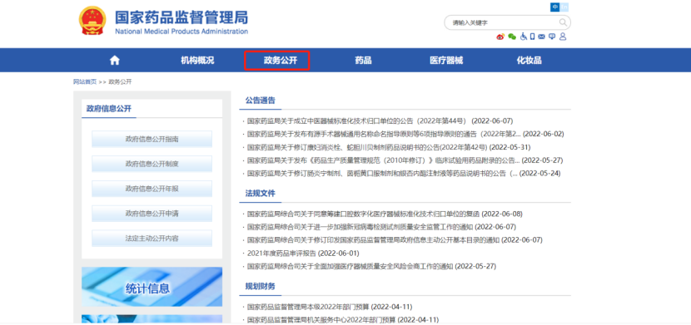Viewport: 691px width, 325px height.
Task: Open the 政府信息公开申请 button
Action: tap(152, 214)
